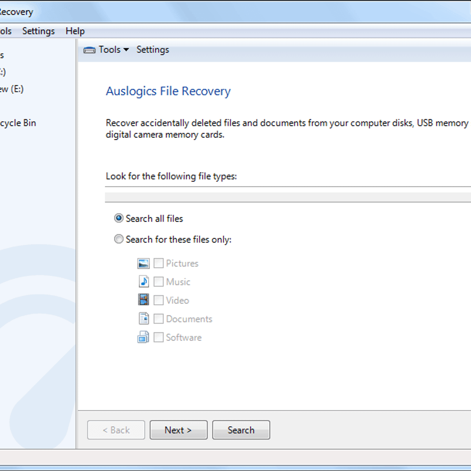Open Settings in the panel toolbar

coord(153,49)
